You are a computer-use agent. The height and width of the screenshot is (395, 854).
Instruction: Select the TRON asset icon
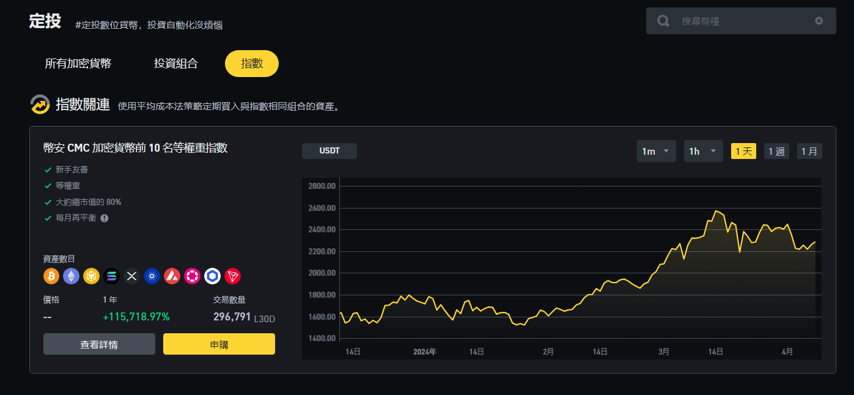point(232,276)
